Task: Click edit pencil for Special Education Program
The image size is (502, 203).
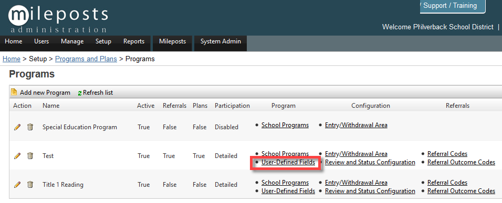Action: (17, 127)
